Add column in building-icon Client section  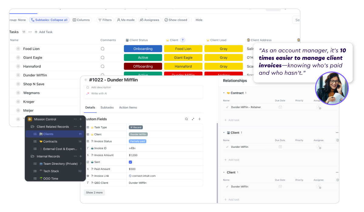click(x=338, y=140)
